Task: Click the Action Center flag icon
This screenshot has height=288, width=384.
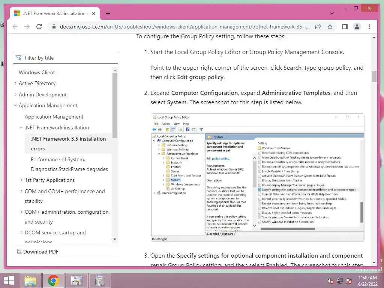Action: tap(349, 281)
